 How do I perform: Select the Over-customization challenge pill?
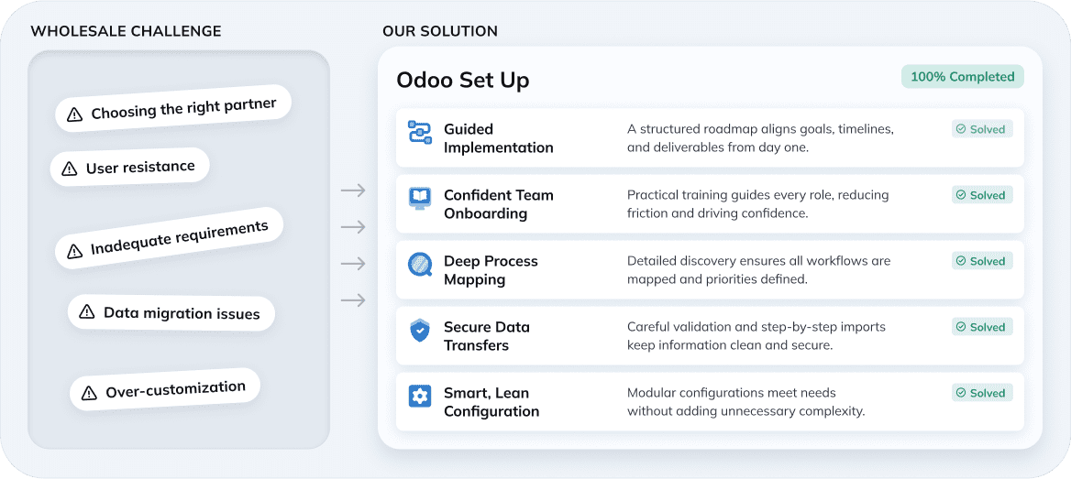165,390
